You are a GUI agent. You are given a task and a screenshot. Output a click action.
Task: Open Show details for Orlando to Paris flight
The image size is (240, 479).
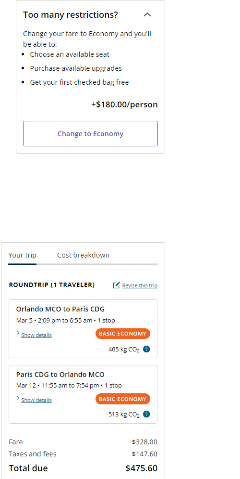[36, 335]
